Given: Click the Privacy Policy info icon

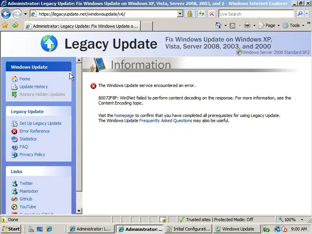Looking at the screenshot, I should pos(14,155).
